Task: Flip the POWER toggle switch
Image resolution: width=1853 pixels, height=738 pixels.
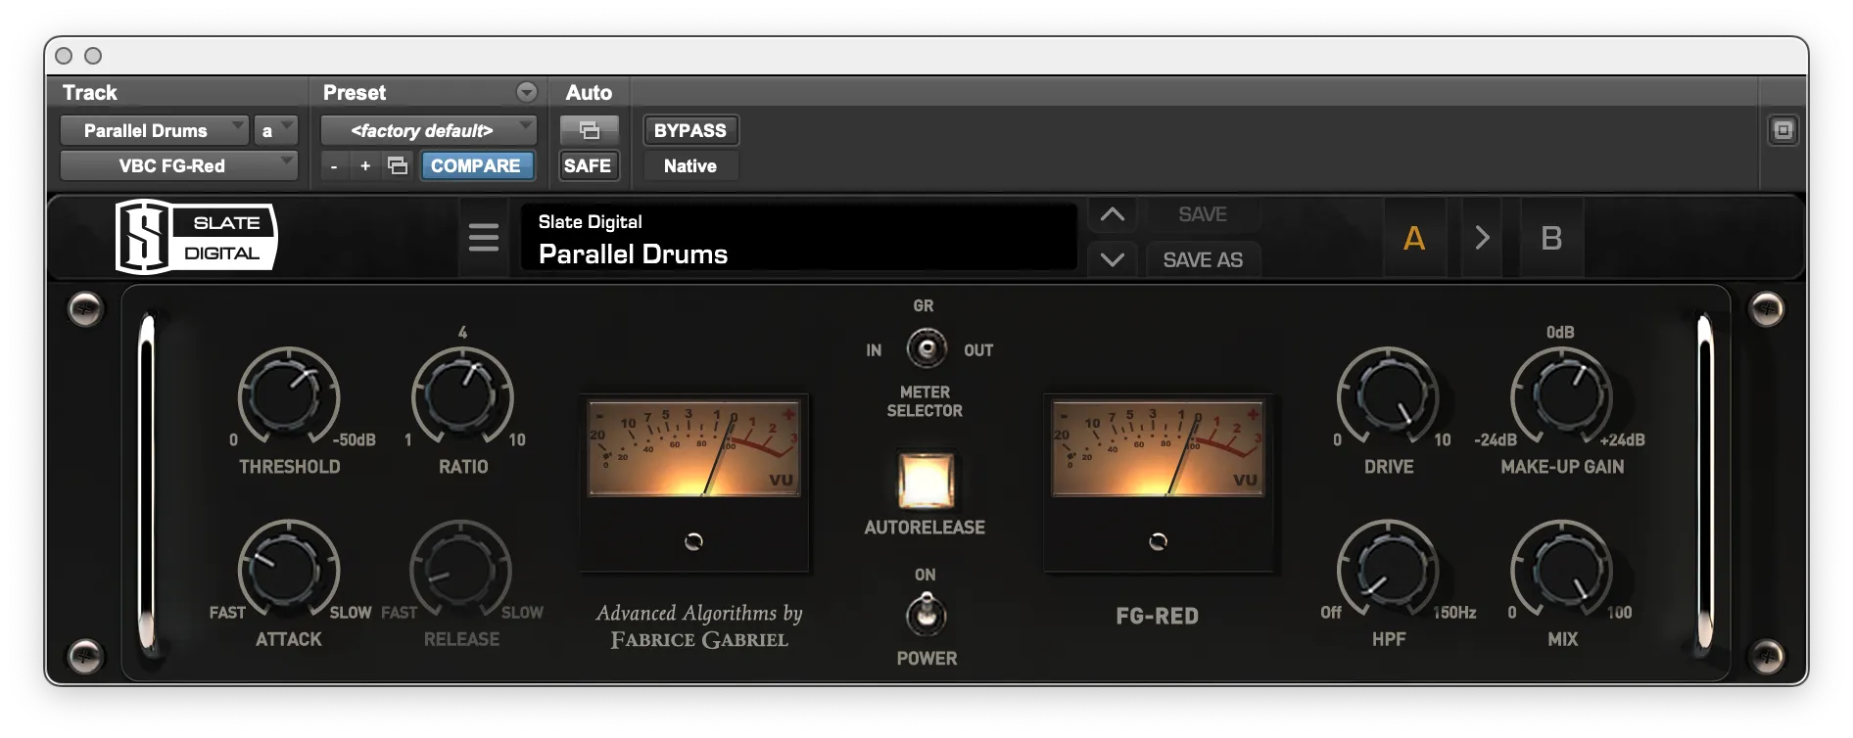Action: [926, 615]
